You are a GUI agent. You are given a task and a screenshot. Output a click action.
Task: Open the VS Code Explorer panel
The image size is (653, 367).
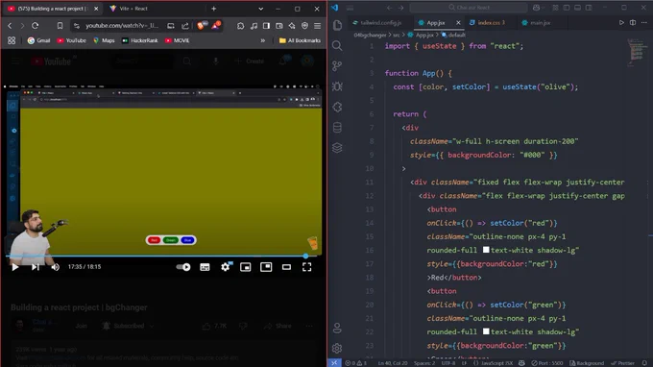337,25
